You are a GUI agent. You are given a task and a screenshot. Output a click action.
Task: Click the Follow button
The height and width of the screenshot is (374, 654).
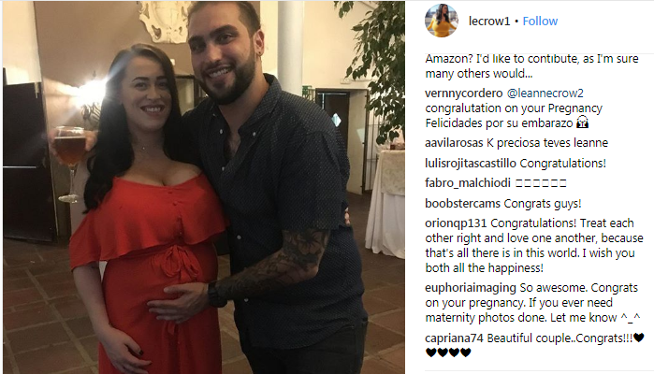(x=540, y=22)
